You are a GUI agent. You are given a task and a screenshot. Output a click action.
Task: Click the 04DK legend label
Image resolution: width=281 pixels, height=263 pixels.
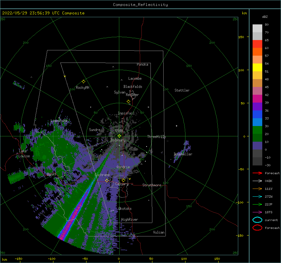tap(269, 181)
